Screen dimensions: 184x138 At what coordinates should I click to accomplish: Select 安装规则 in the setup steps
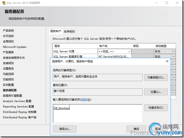(x=8, y=63)
